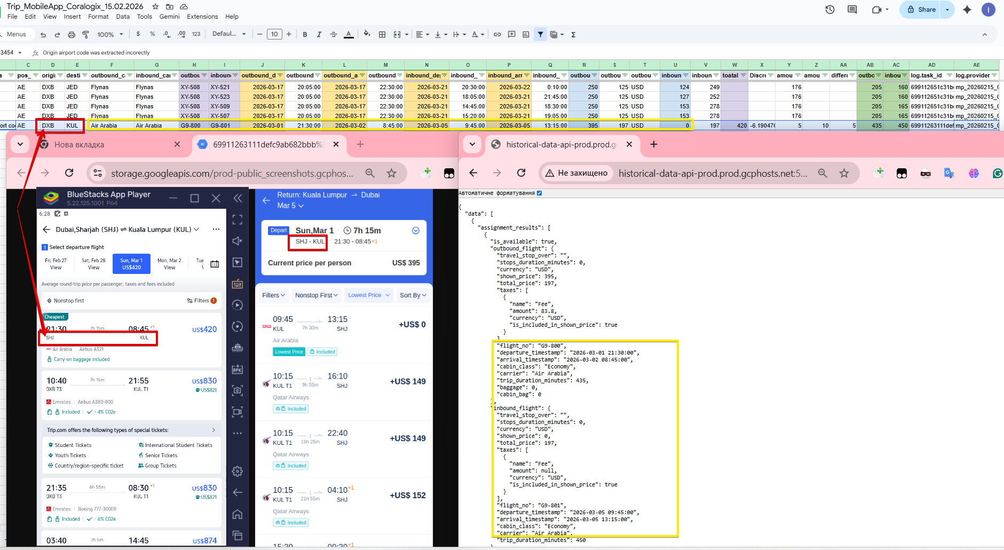
Task: Open the column filter for log.task_id
Action: point(949,75)
